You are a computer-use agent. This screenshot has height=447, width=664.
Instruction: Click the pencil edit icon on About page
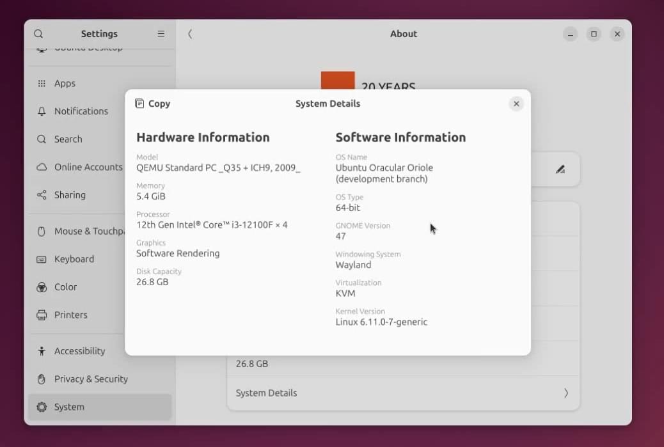coord(560,169)
